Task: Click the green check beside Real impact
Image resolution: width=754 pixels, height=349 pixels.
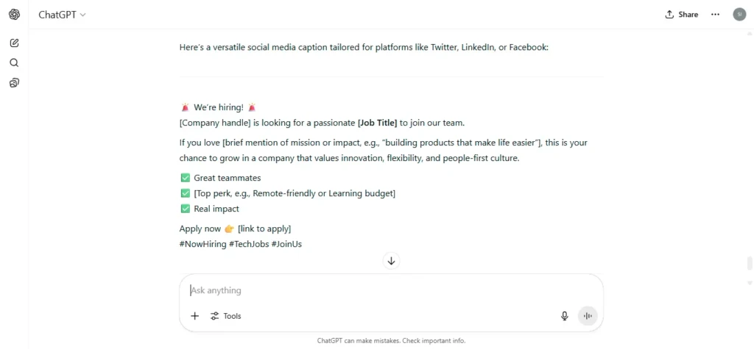Action: [185, 209]
